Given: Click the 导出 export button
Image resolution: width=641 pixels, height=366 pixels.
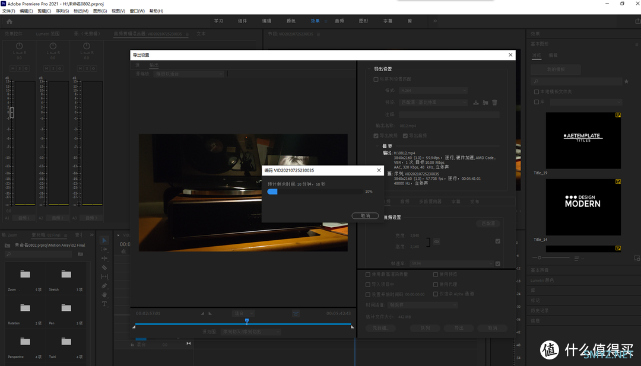Looking at the screenshot, I should click(x=459, y=328).
